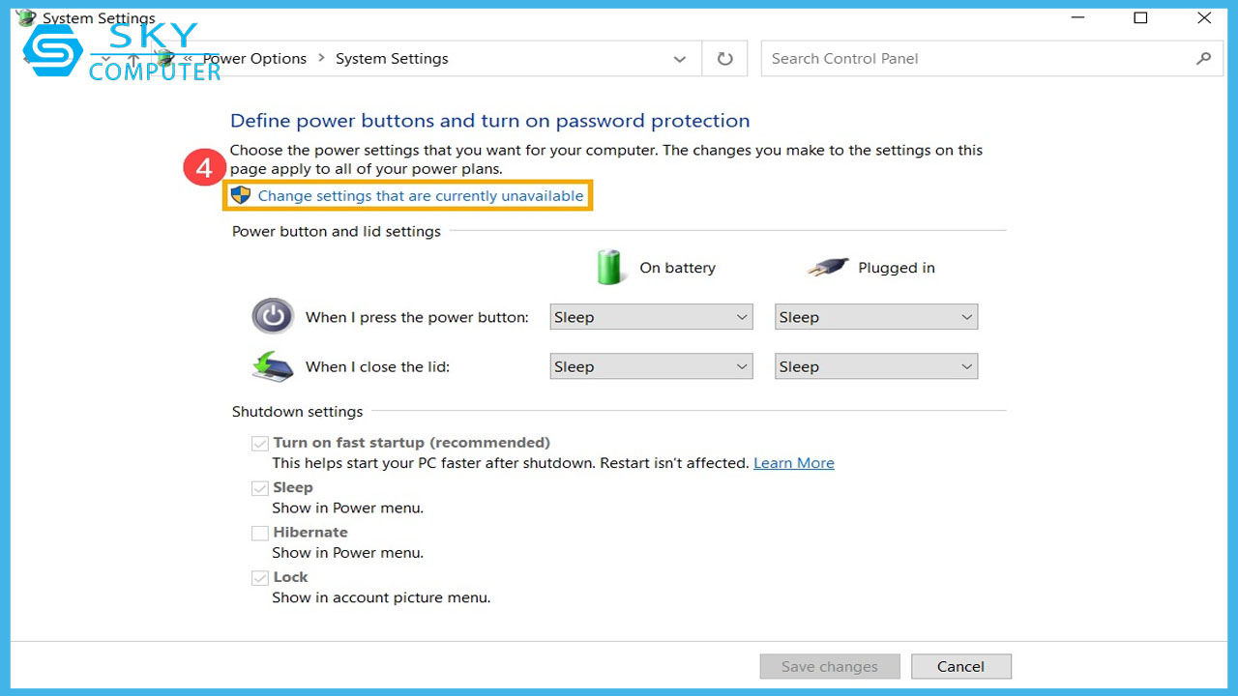The width and height of the screenshot is (1238, 696).
Task: Select System Settings in the breadcrumb path
Action: 392,59
